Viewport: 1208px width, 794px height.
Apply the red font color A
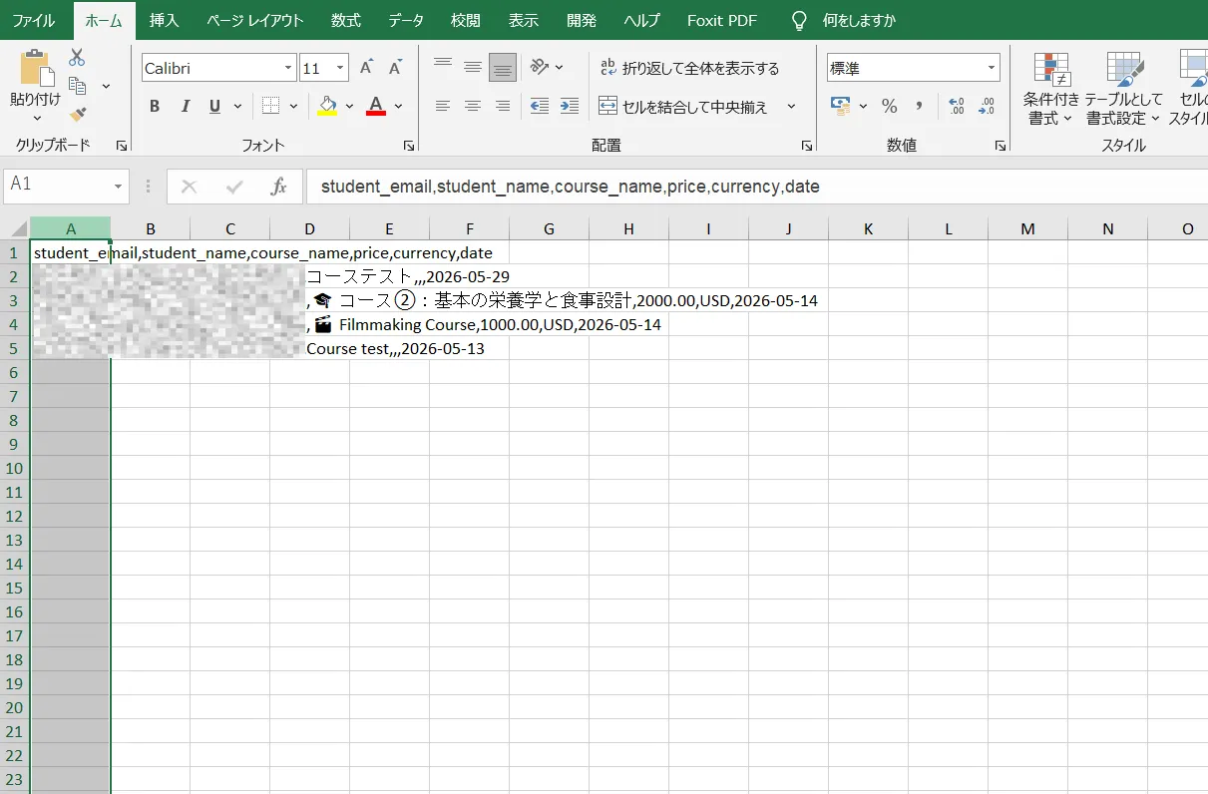[376, 106]
